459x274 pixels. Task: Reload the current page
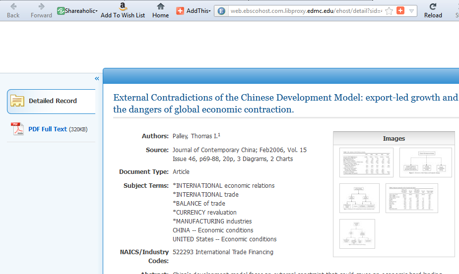point(433,7)
